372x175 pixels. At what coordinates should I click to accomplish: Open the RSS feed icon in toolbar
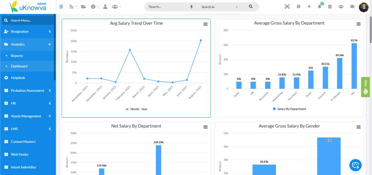coord(71,7)
